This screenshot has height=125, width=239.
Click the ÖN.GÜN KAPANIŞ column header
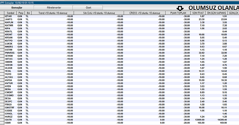click(x=216, y=13)
